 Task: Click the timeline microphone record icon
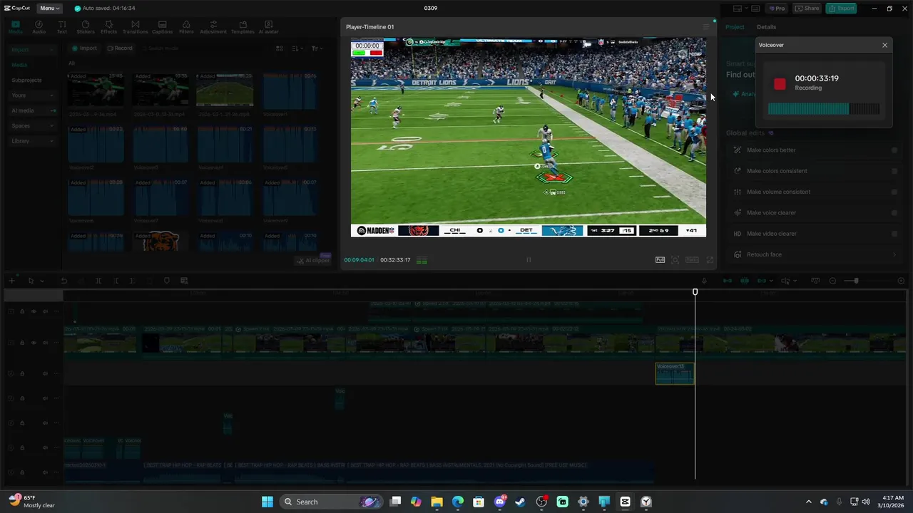point(704,281)
